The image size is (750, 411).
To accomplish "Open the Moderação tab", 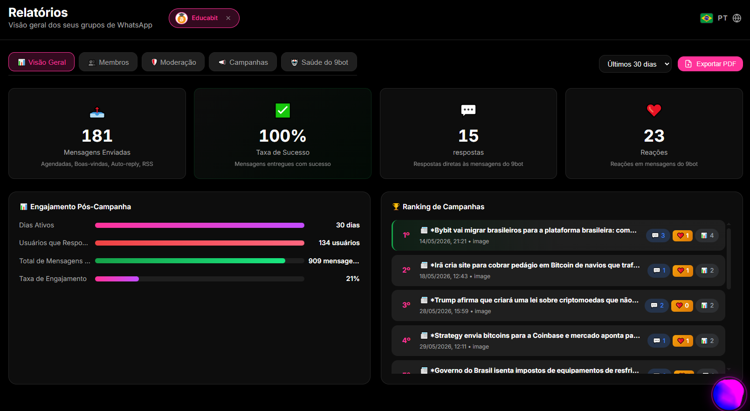I will coord(173,62).
